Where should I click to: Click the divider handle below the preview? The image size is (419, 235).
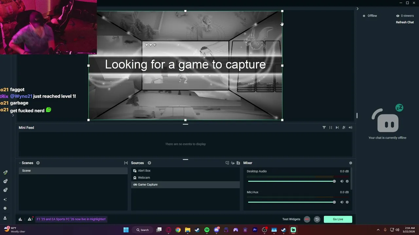(x=185, y=124)
